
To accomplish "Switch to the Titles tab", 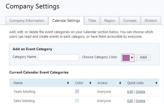I will [92, 21].
